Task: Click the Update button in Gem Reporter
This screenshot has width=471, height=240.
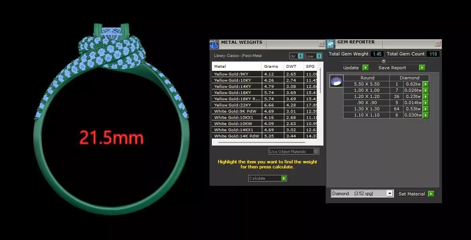Action: [x=355, y=67]
